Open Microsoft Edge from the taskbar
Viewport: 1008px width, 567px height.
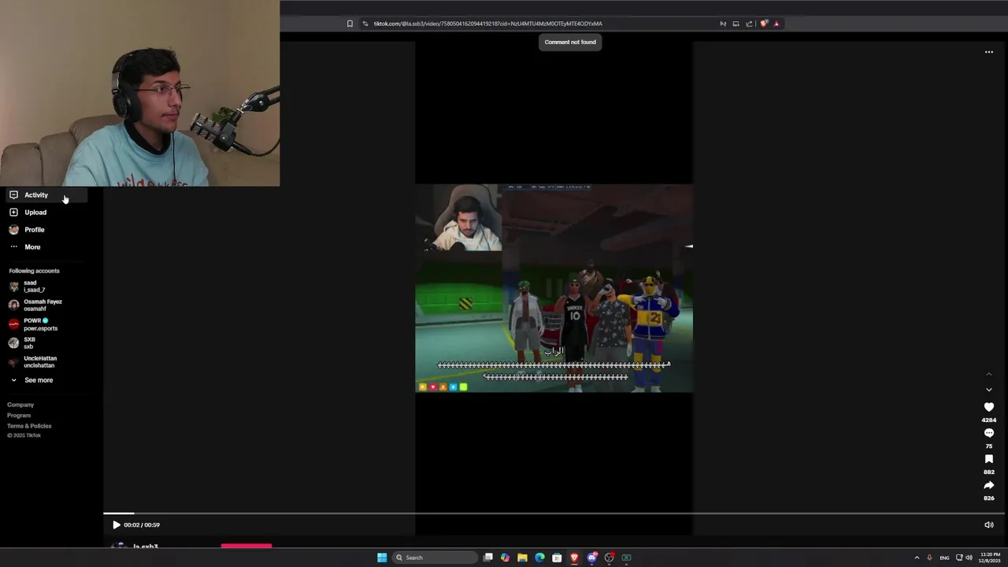(x=539, y=558)
